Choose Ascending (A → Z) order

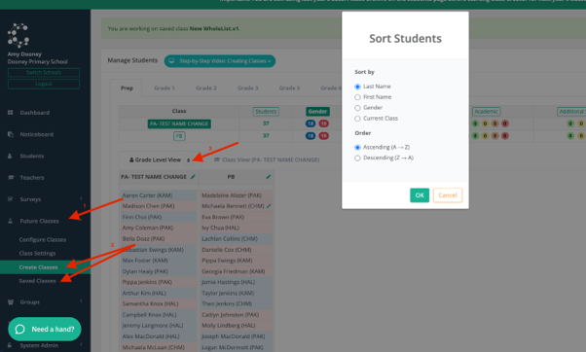tap(357, 148)
